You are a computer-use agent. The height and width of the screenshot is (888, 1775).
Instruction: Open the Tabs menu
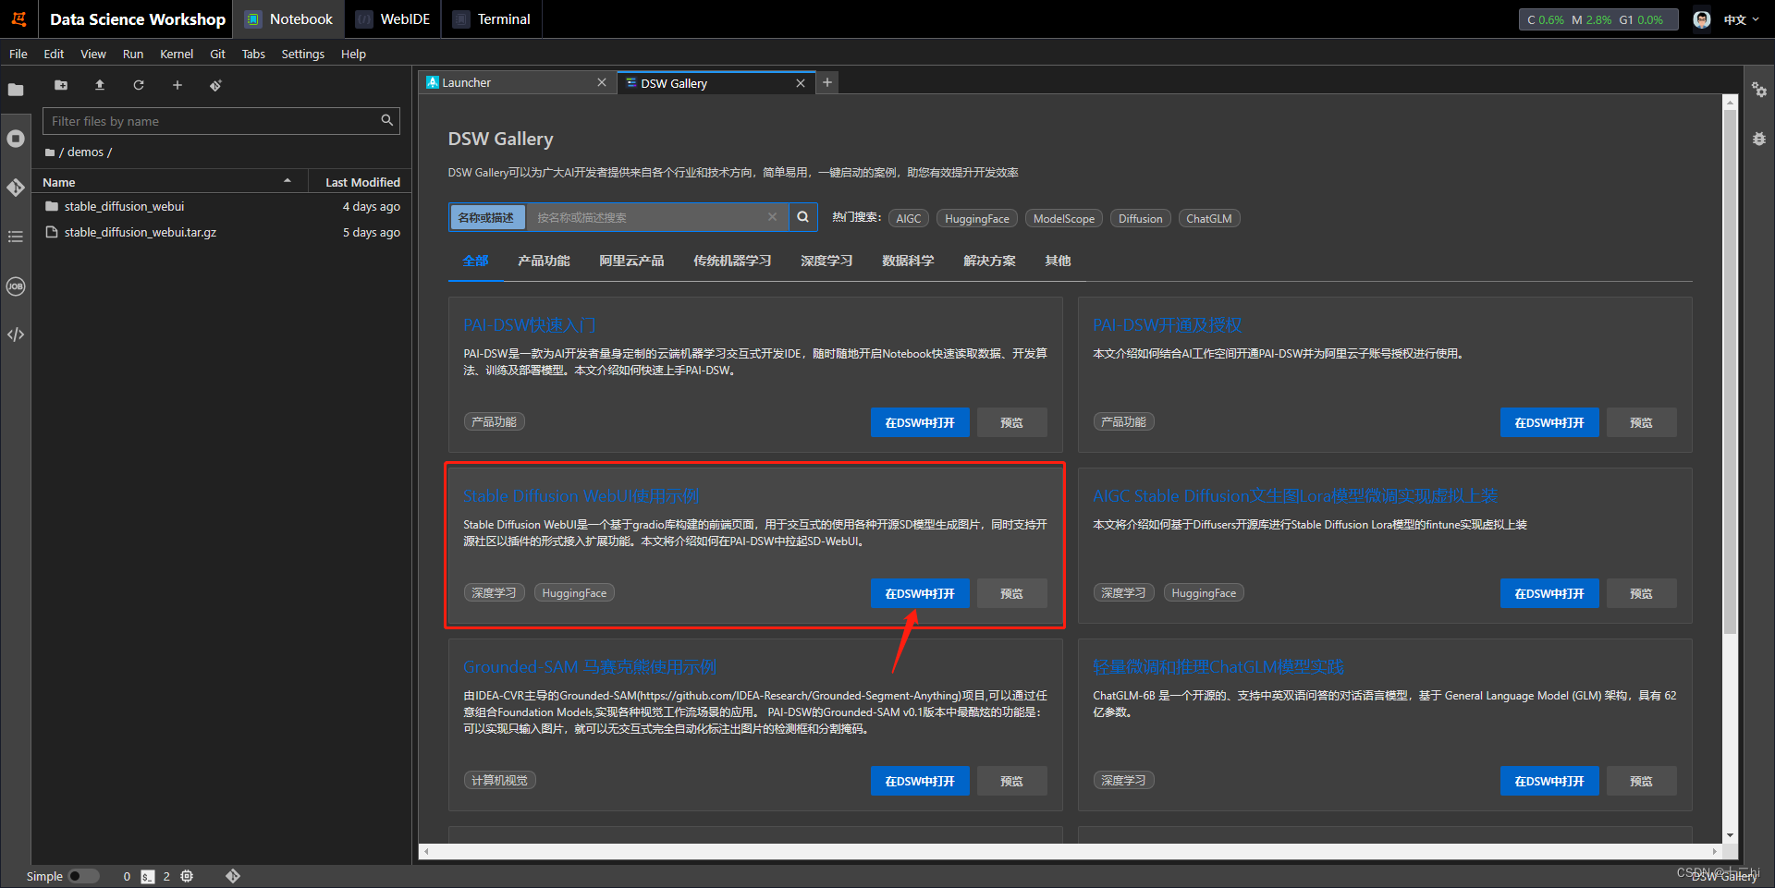tap(253, 54)
